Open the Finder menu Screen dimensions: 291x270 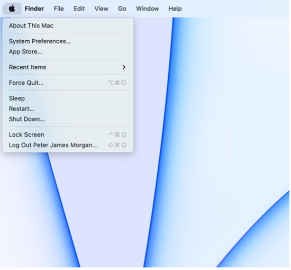tap(34, 8)
